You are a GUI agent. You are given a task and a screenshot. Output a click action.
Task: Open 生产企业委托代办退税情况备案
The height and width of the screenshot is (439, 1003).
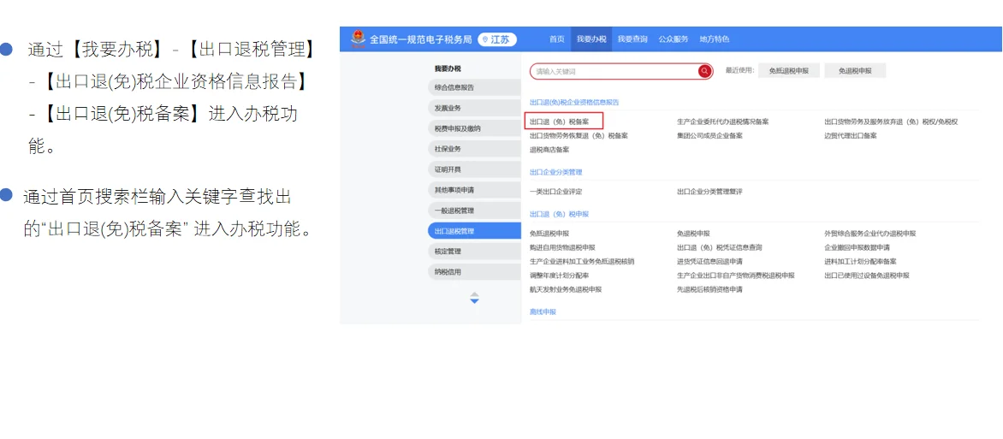tap(723, 121)
